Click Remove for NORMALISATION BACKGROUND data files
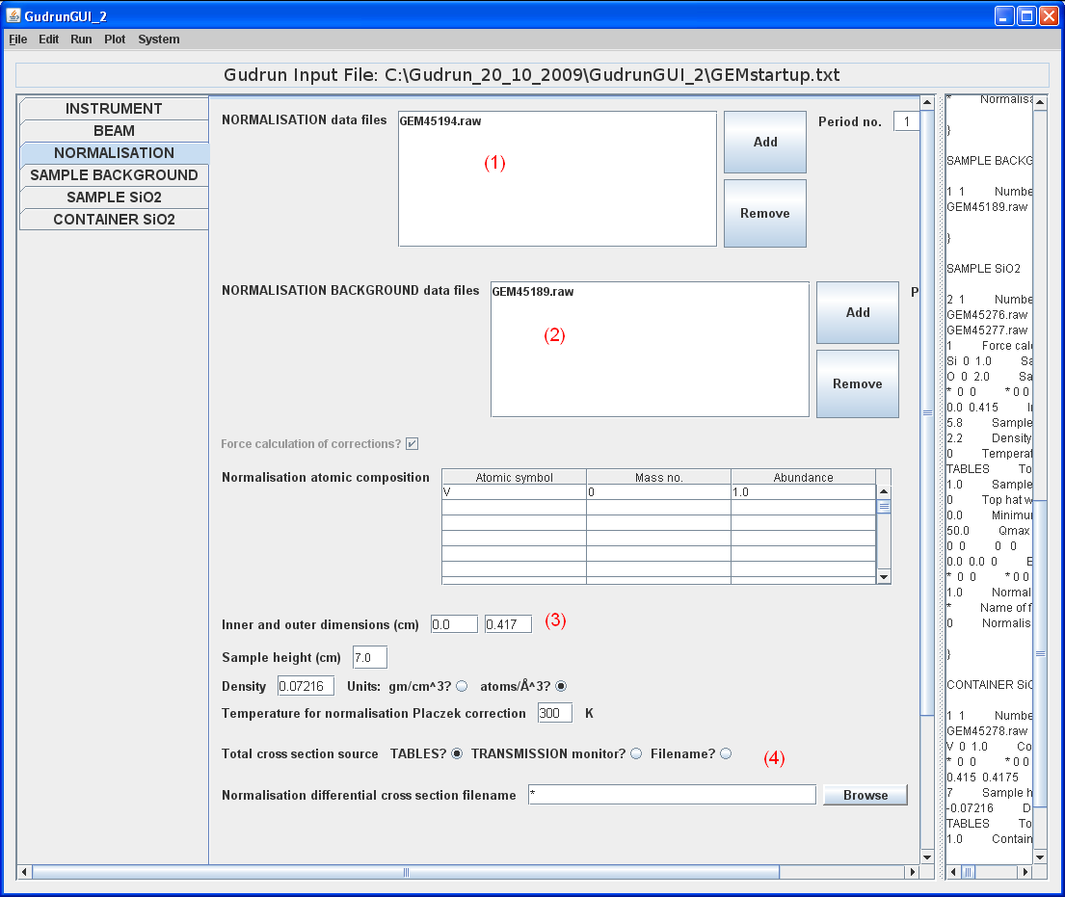The image size is (1065, 897). point(857,383)
